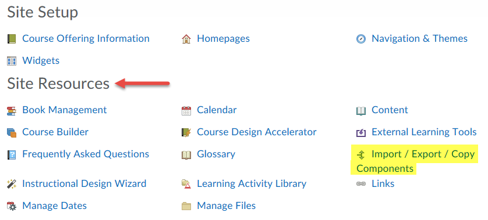The height and width of the screenshot is (220, 488).
Task: Click the folder icon beside Manage Files
Action: pyautogui.click(x=186, y=206)
